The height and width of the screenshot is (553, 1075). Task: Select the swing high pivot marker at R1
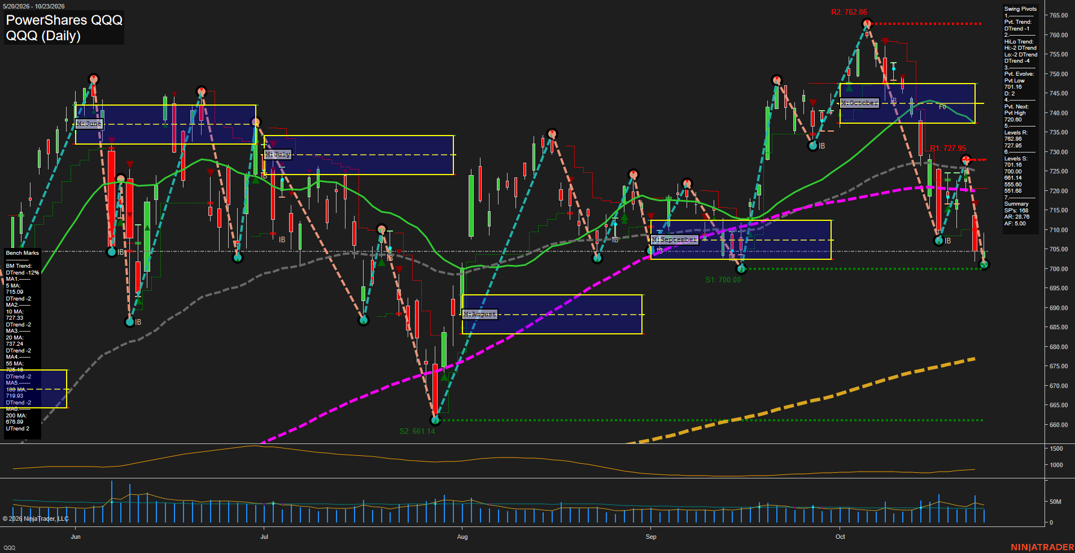pos(966,160)
